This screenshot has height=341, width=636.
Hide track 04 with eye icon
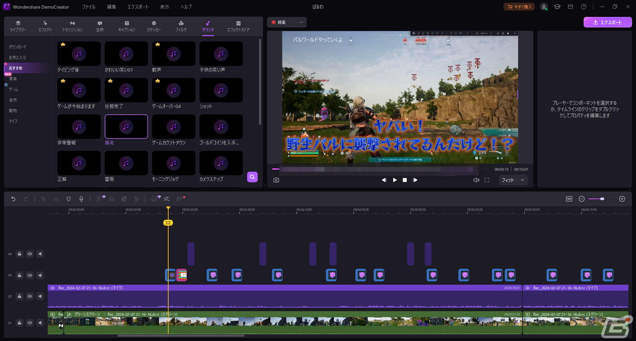click(x=30, y=254)
